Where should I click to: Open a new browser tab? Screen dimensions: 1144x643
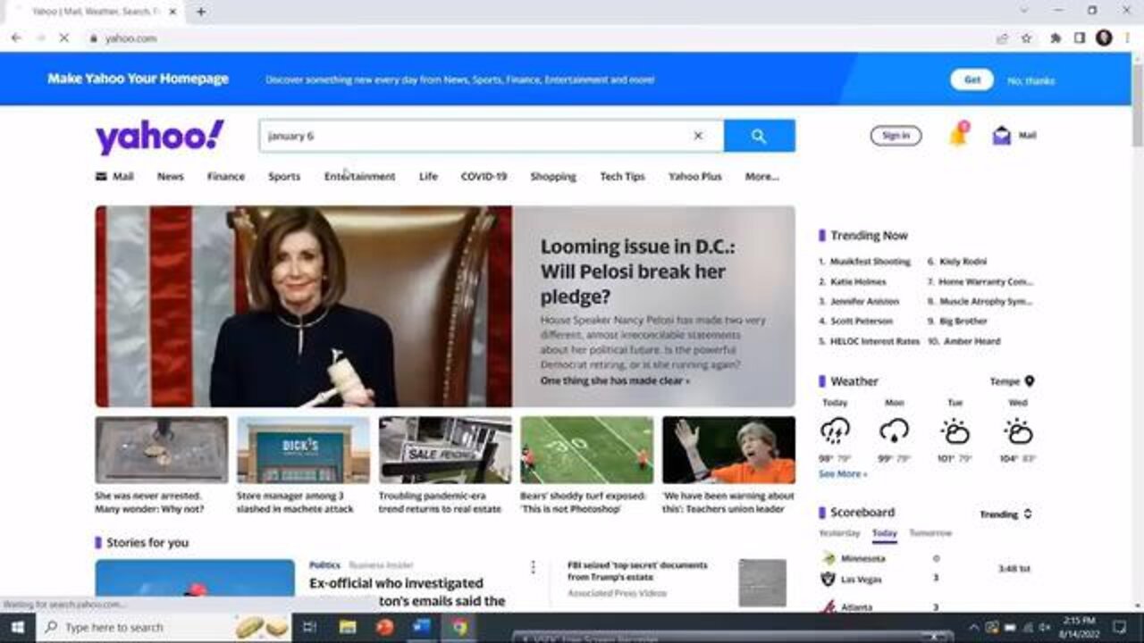201,12
